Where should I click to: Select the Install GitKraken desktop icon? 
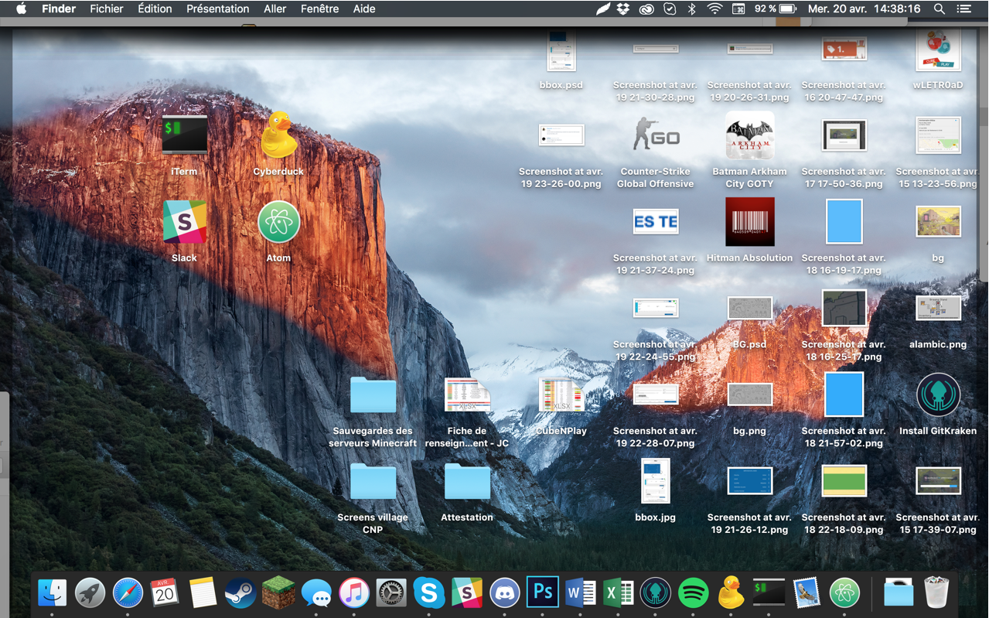tap(937, 395)
